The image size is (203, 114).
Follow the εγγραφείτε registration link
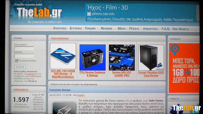pyautogui.click(x=31, y=74)
